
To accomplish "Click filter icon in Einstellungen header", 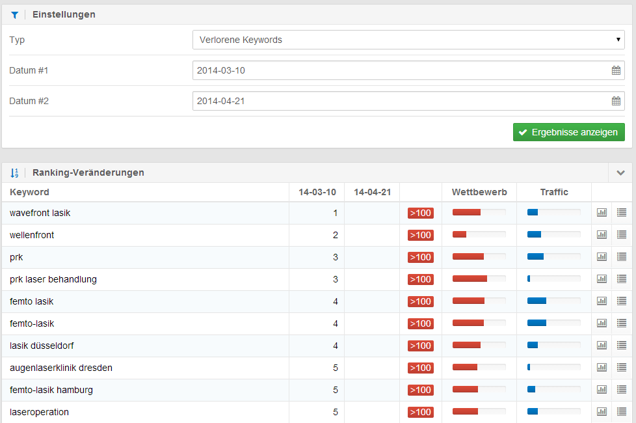I will click(14, 15).
